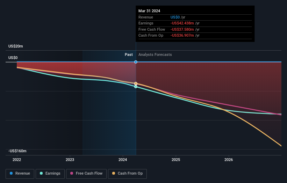Click the -US$37.580m Free Cash Flow value

tap(182, 29)
